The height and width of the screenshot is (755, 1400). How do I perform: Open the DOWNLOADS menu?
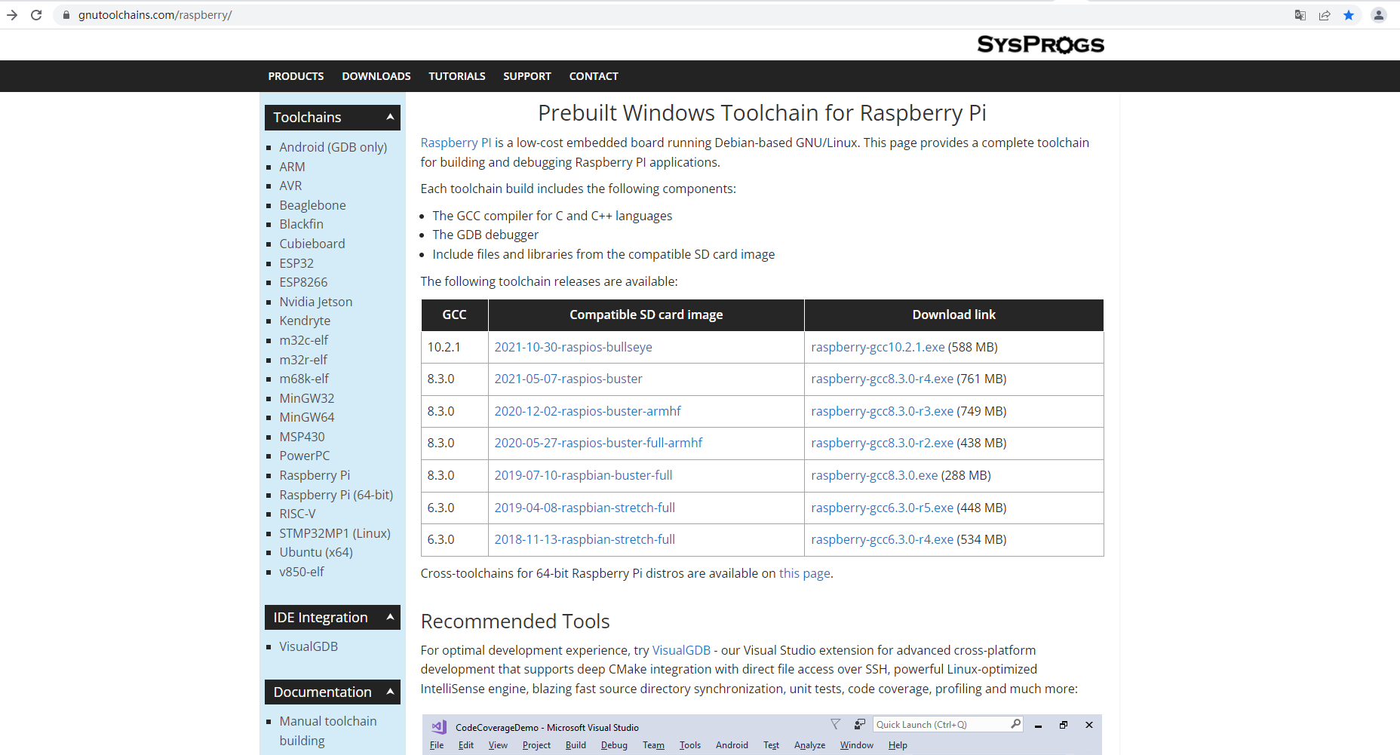pos(376,76)
